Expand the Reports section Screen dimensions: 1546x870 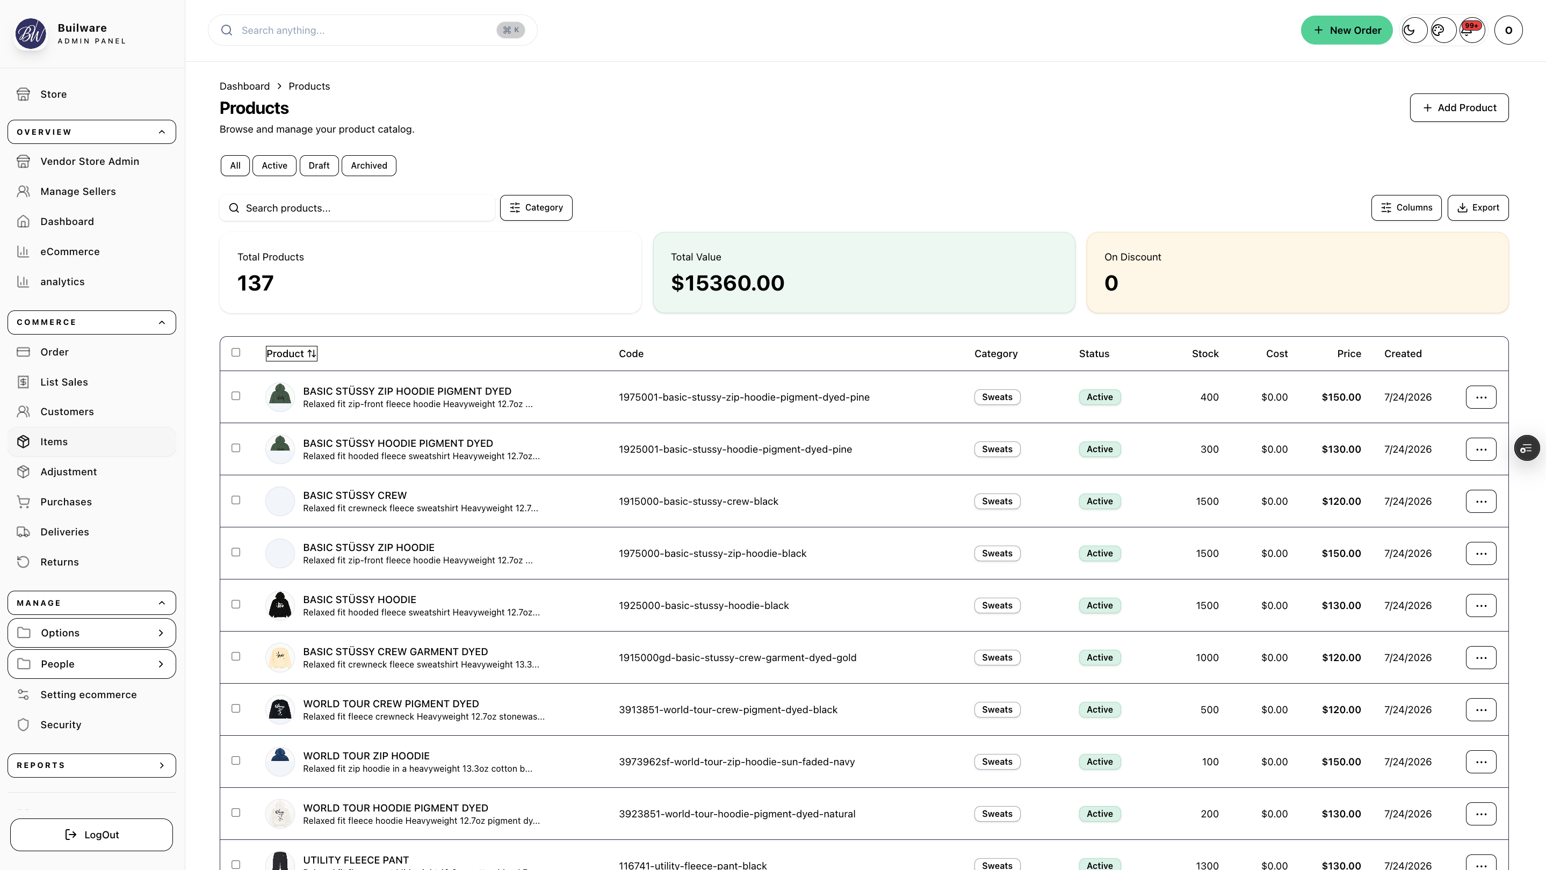click(92, 766)
